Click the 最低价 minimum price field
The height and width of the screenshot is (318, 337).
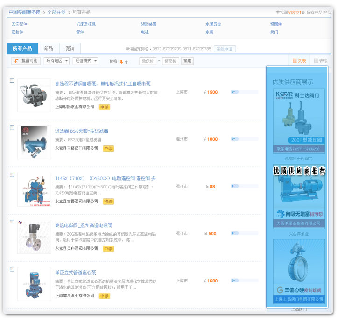coord(147,61)
